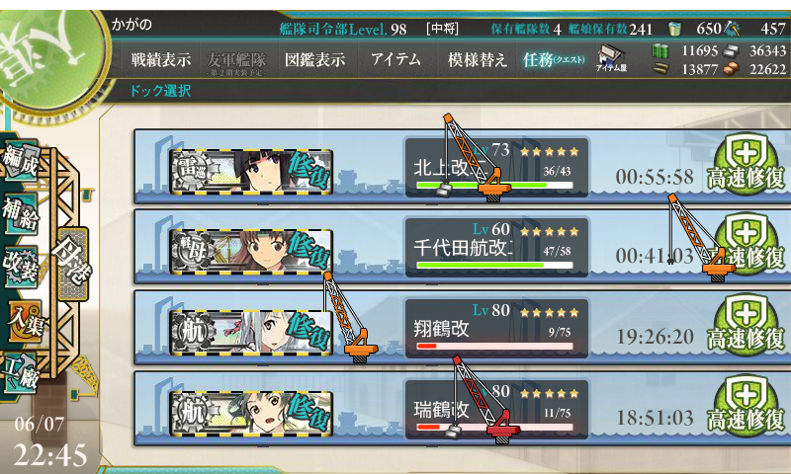
Task: Select 翔鶴改 ship banner thumbnail
Action: click(251, 332)
